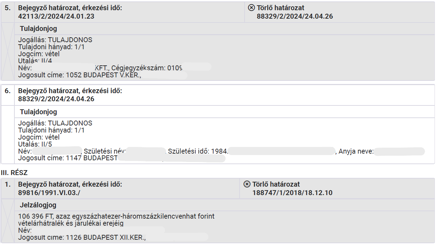Select entry number 6 in the ownership list

click(x=8, y=91)
